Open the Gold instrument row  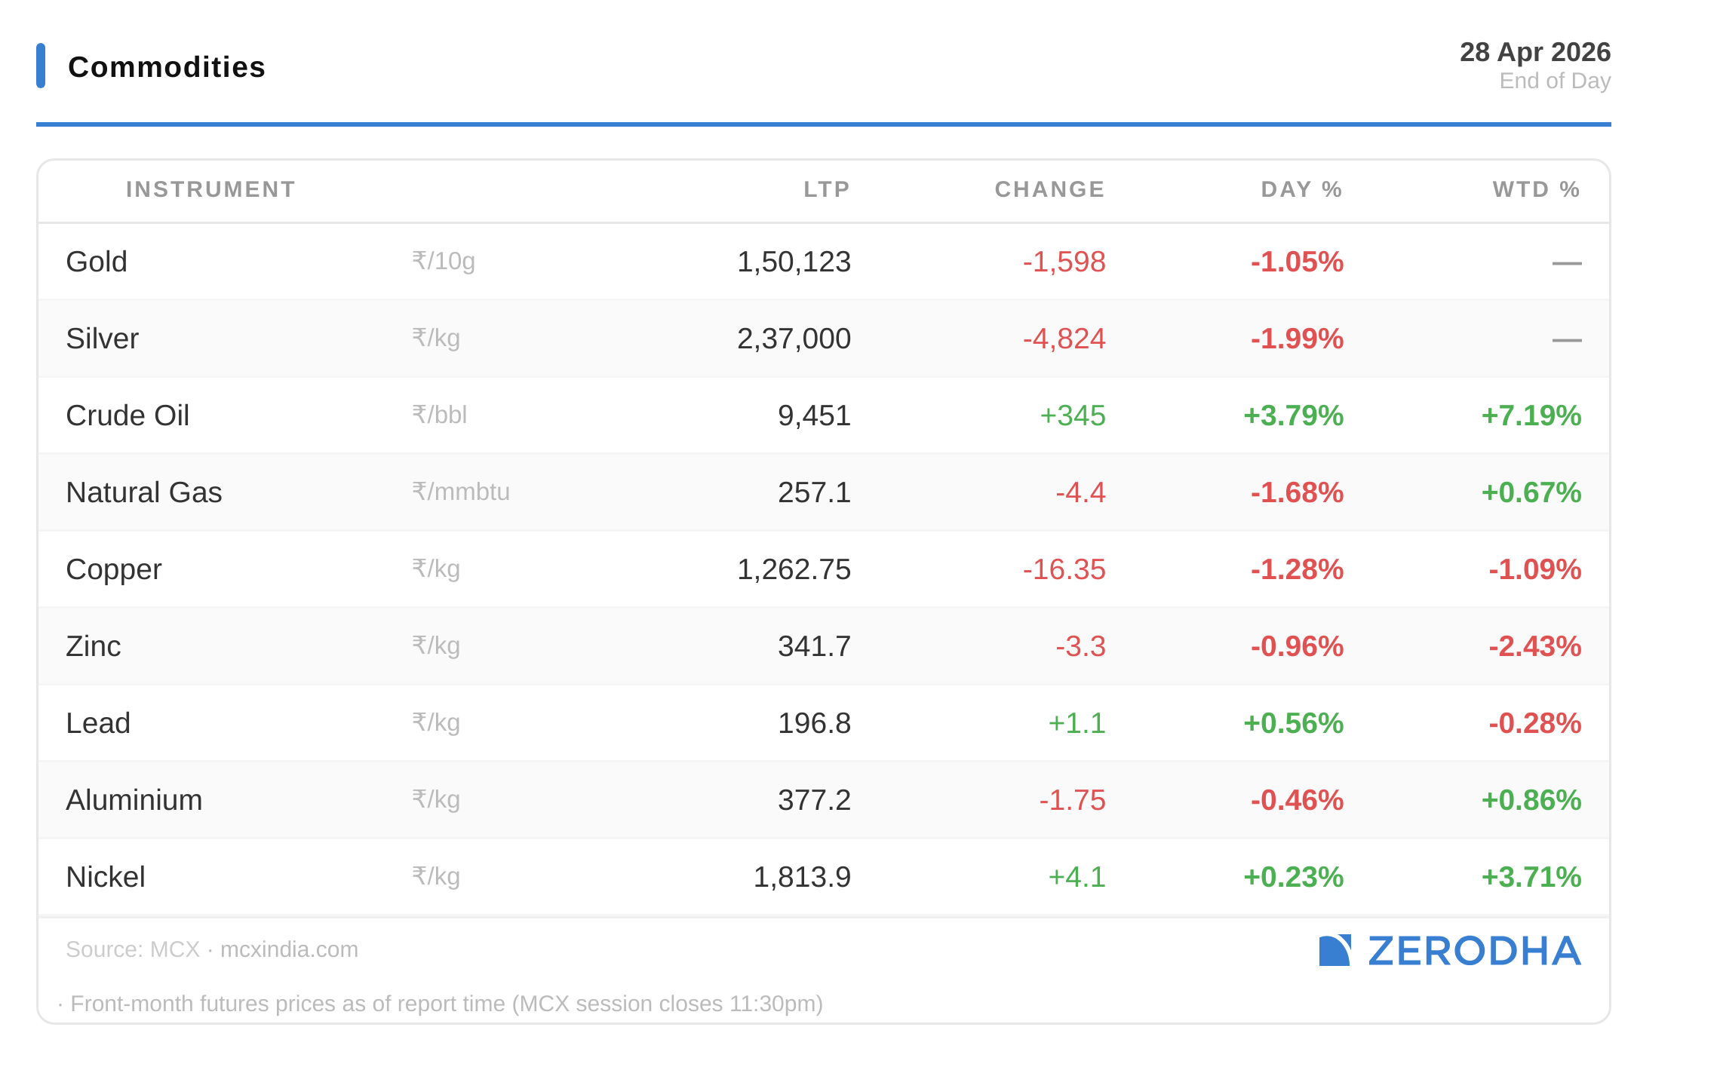pyautogui.click(x=97, y=262)
